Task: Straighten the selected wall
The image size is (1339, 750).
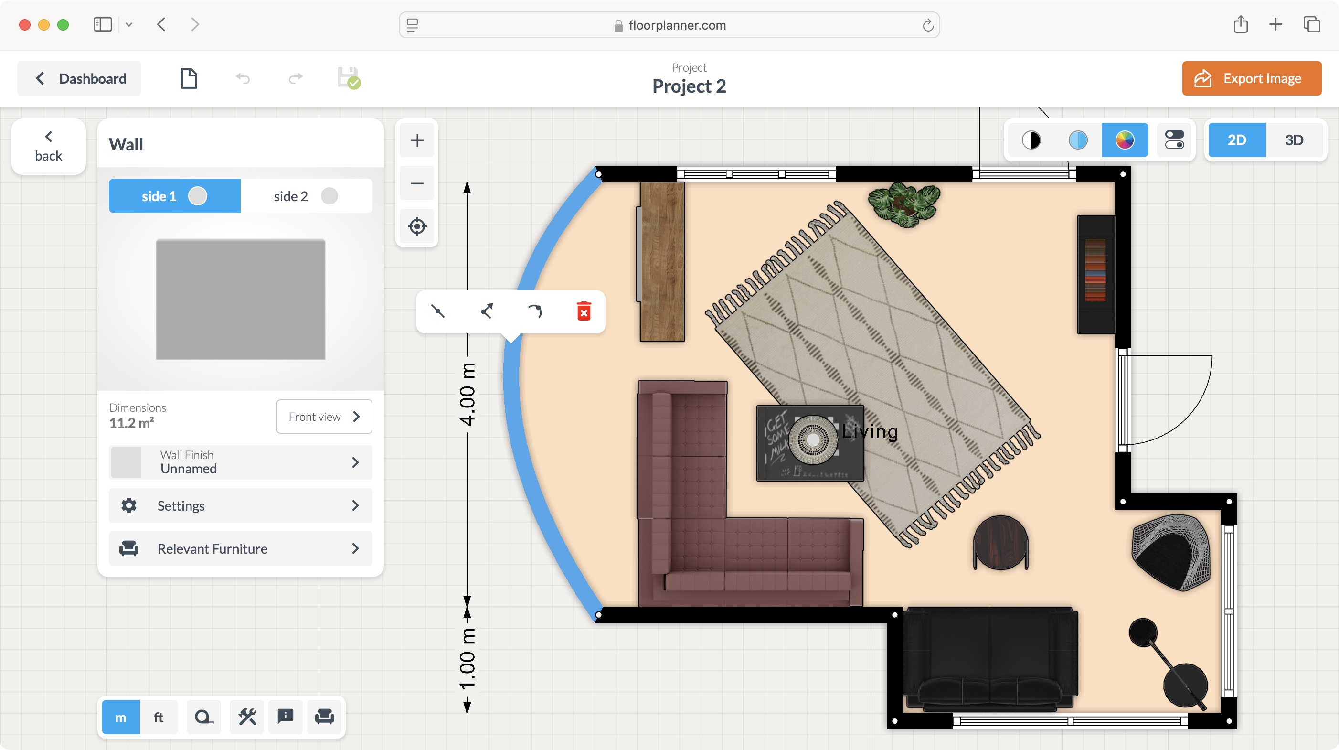Action: point(438,311)
